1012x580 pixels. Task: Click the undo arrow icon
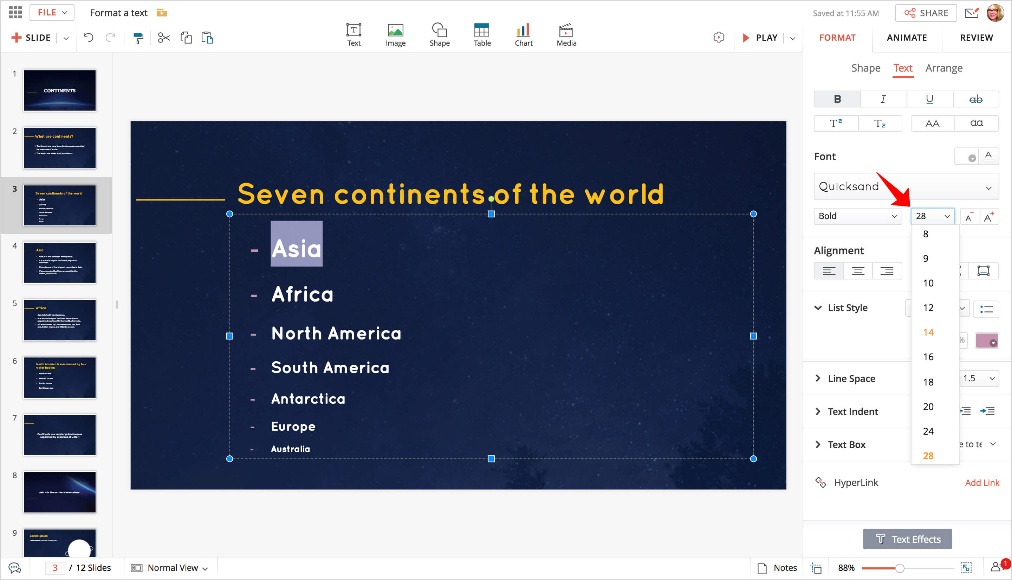(x=89, y=38)
